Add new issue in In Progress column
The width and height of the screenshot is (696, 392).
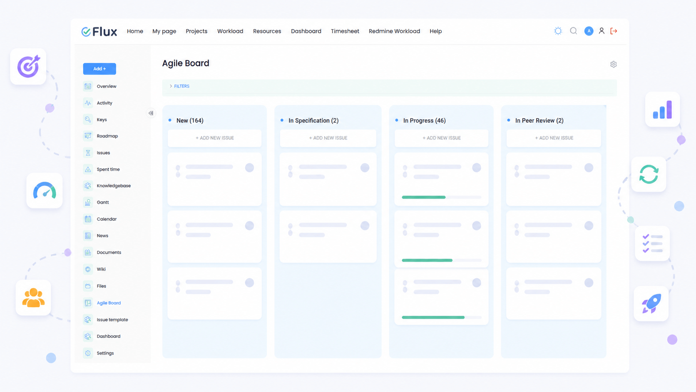[441, 138]
